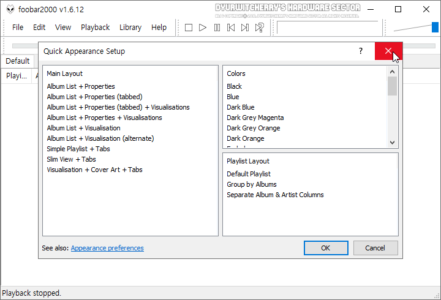
Task: Close the foobar2000 main window
Action: click(426, 9)
